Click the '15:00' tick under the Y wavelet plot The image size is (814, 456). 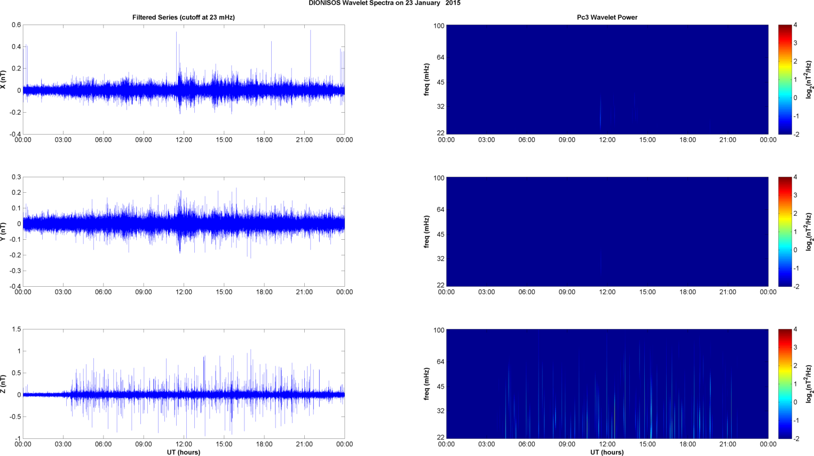(x=647, y=292)
